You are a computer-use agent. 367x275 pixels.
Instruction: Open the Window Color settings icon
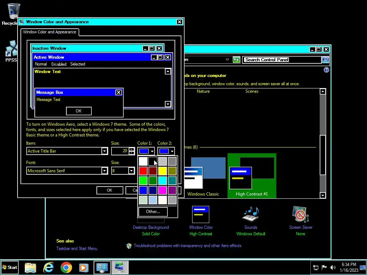pos(201,214)
